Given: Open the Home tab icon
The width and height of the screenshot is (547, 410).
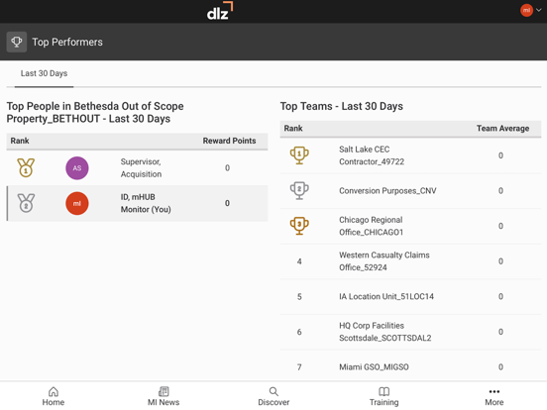Looking at the screenshot, I should [x=54, y=391].
